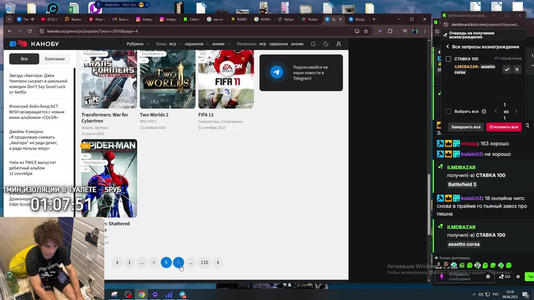This screenshot has height=300, width=534.
Task: Open the emoji picker in chat message box
Action: point(488,277)
